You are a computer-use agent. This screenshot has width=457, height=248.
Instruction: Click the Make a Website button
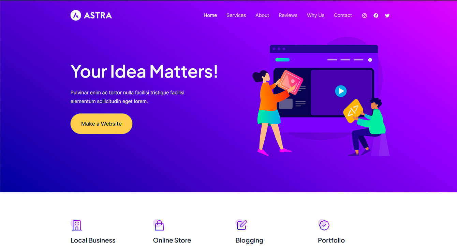(101, 124)
